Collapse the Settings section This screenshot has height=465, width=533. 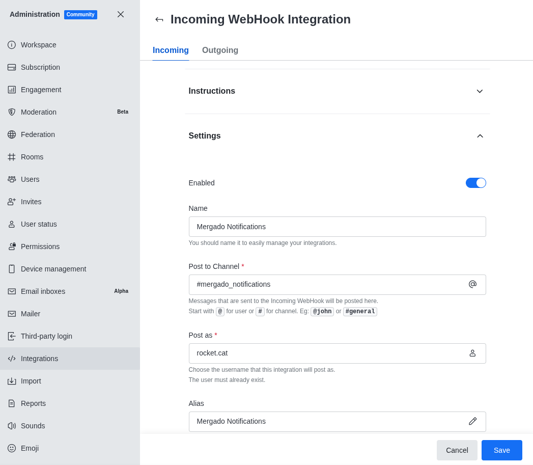480,136
